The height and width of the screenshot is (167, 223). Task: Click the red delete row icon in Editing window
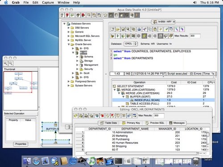[102, 115]
